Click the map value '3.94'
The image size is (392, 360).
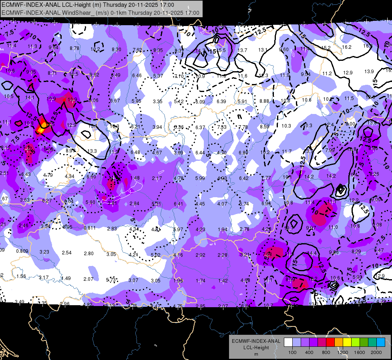coord(157,127)
